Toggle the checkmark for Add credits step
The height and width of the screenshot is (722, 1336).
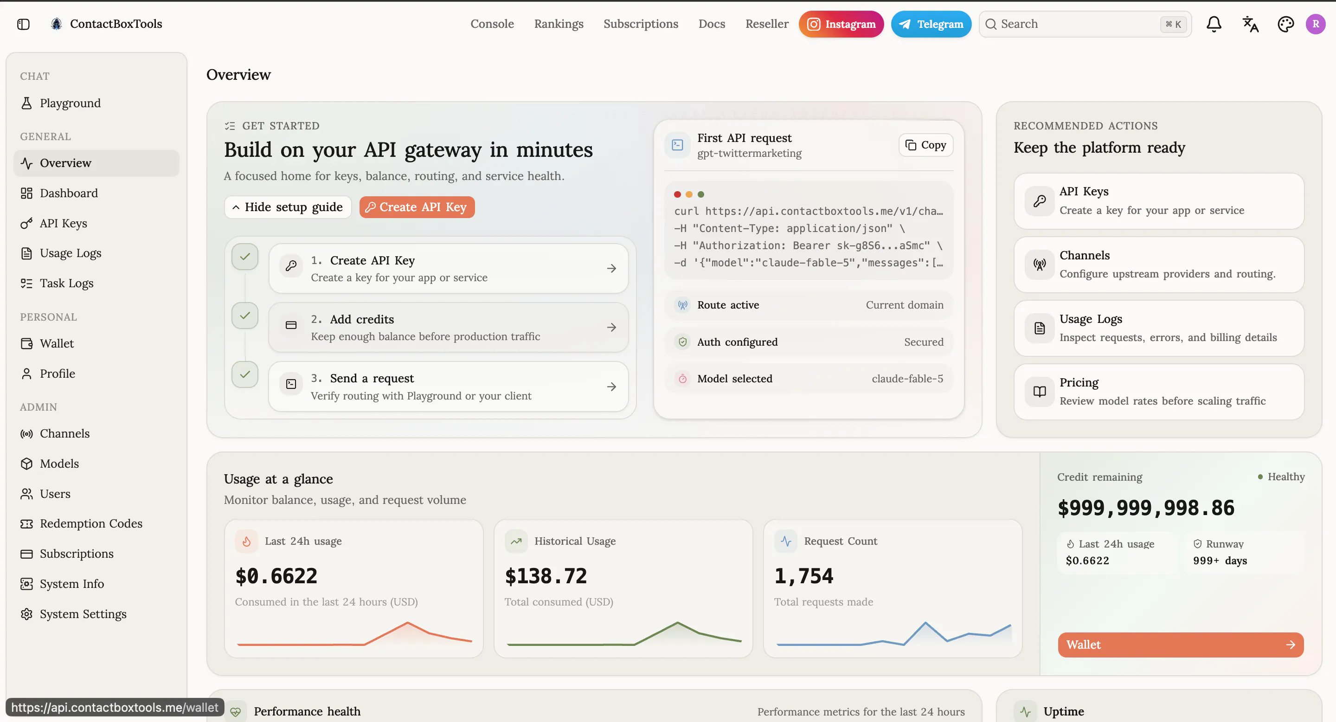pyautogui.click(x=245, y=316)
